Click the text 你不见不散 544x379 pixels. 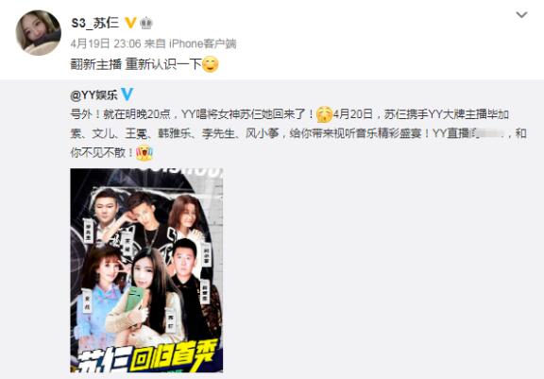98,153
